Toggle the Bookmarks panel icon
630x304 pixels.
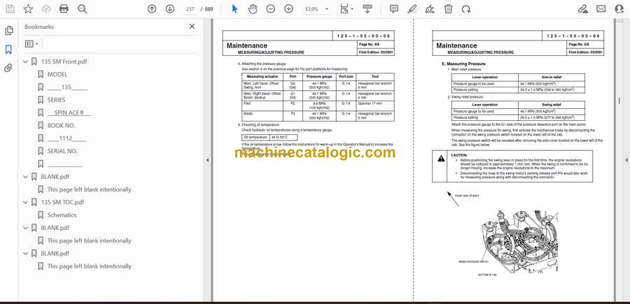(x=8, y=50)
